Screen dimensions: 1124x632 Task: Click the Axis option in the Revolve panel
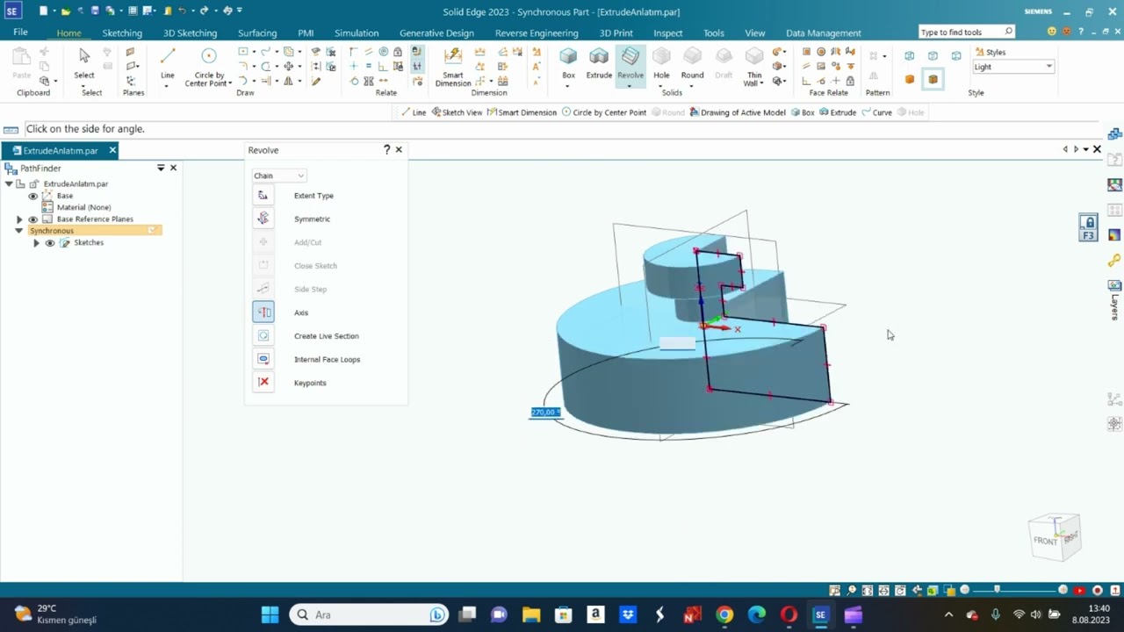263,312
